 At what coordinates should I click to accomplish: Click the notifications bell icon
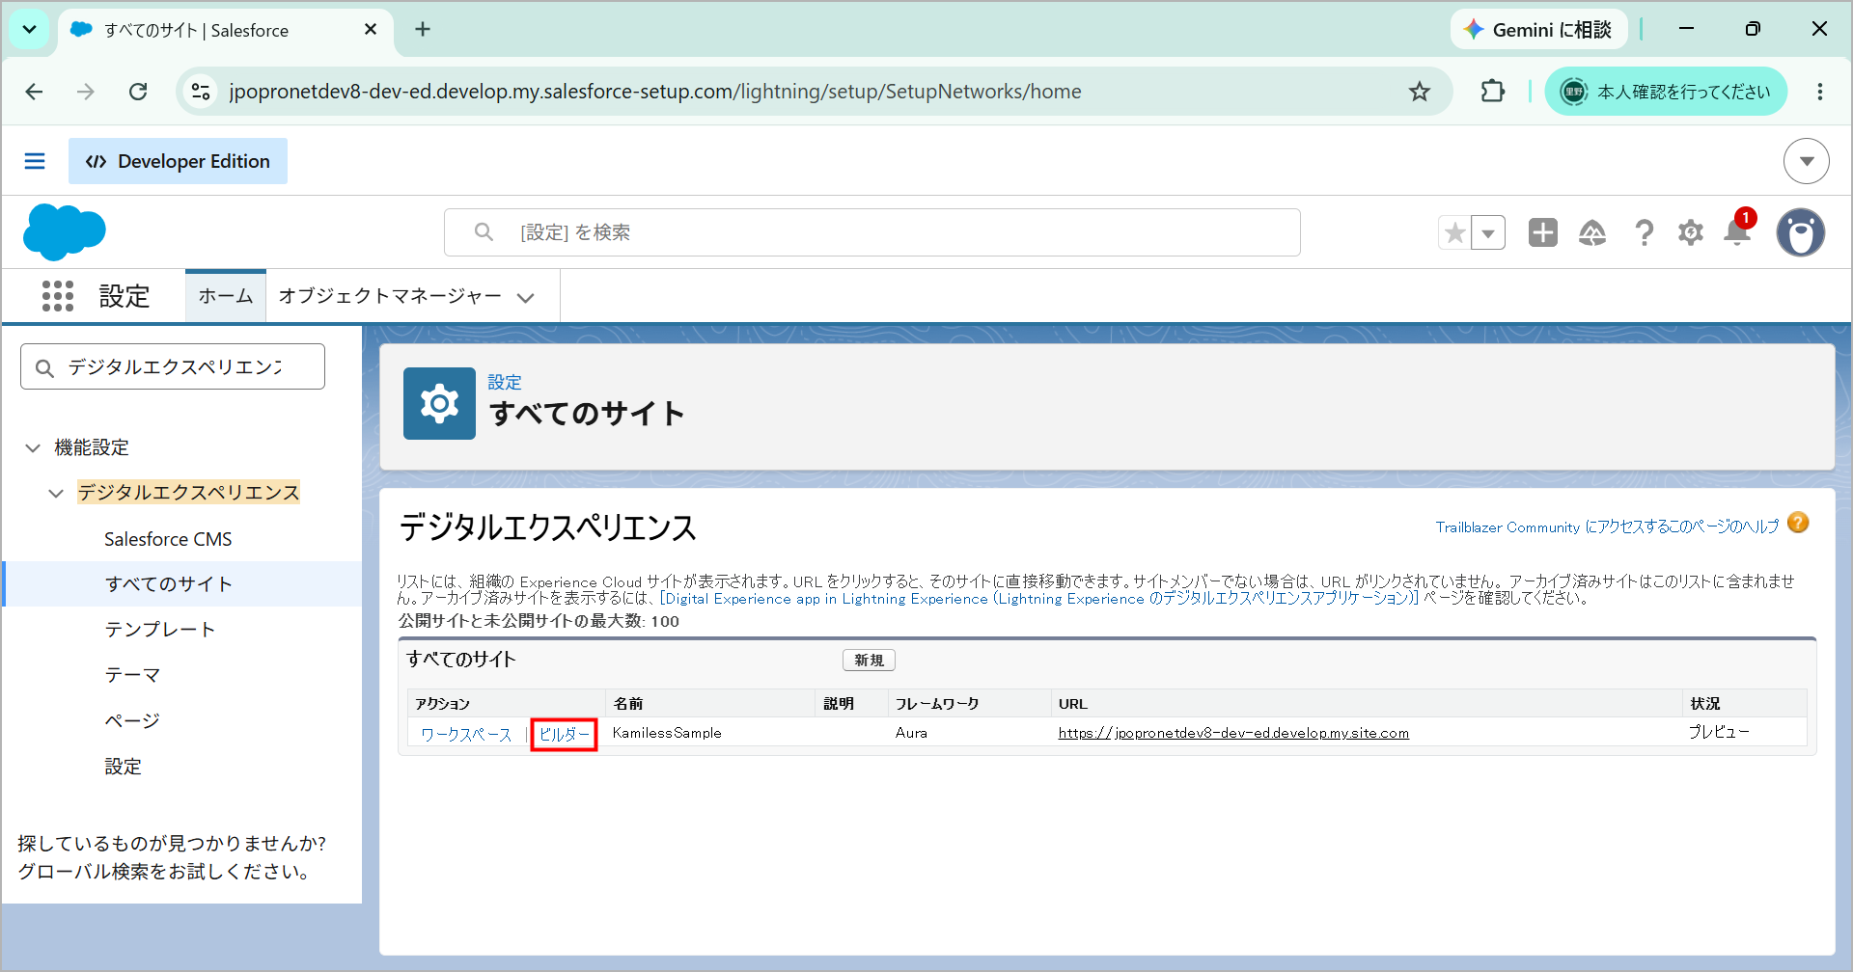1737,232
